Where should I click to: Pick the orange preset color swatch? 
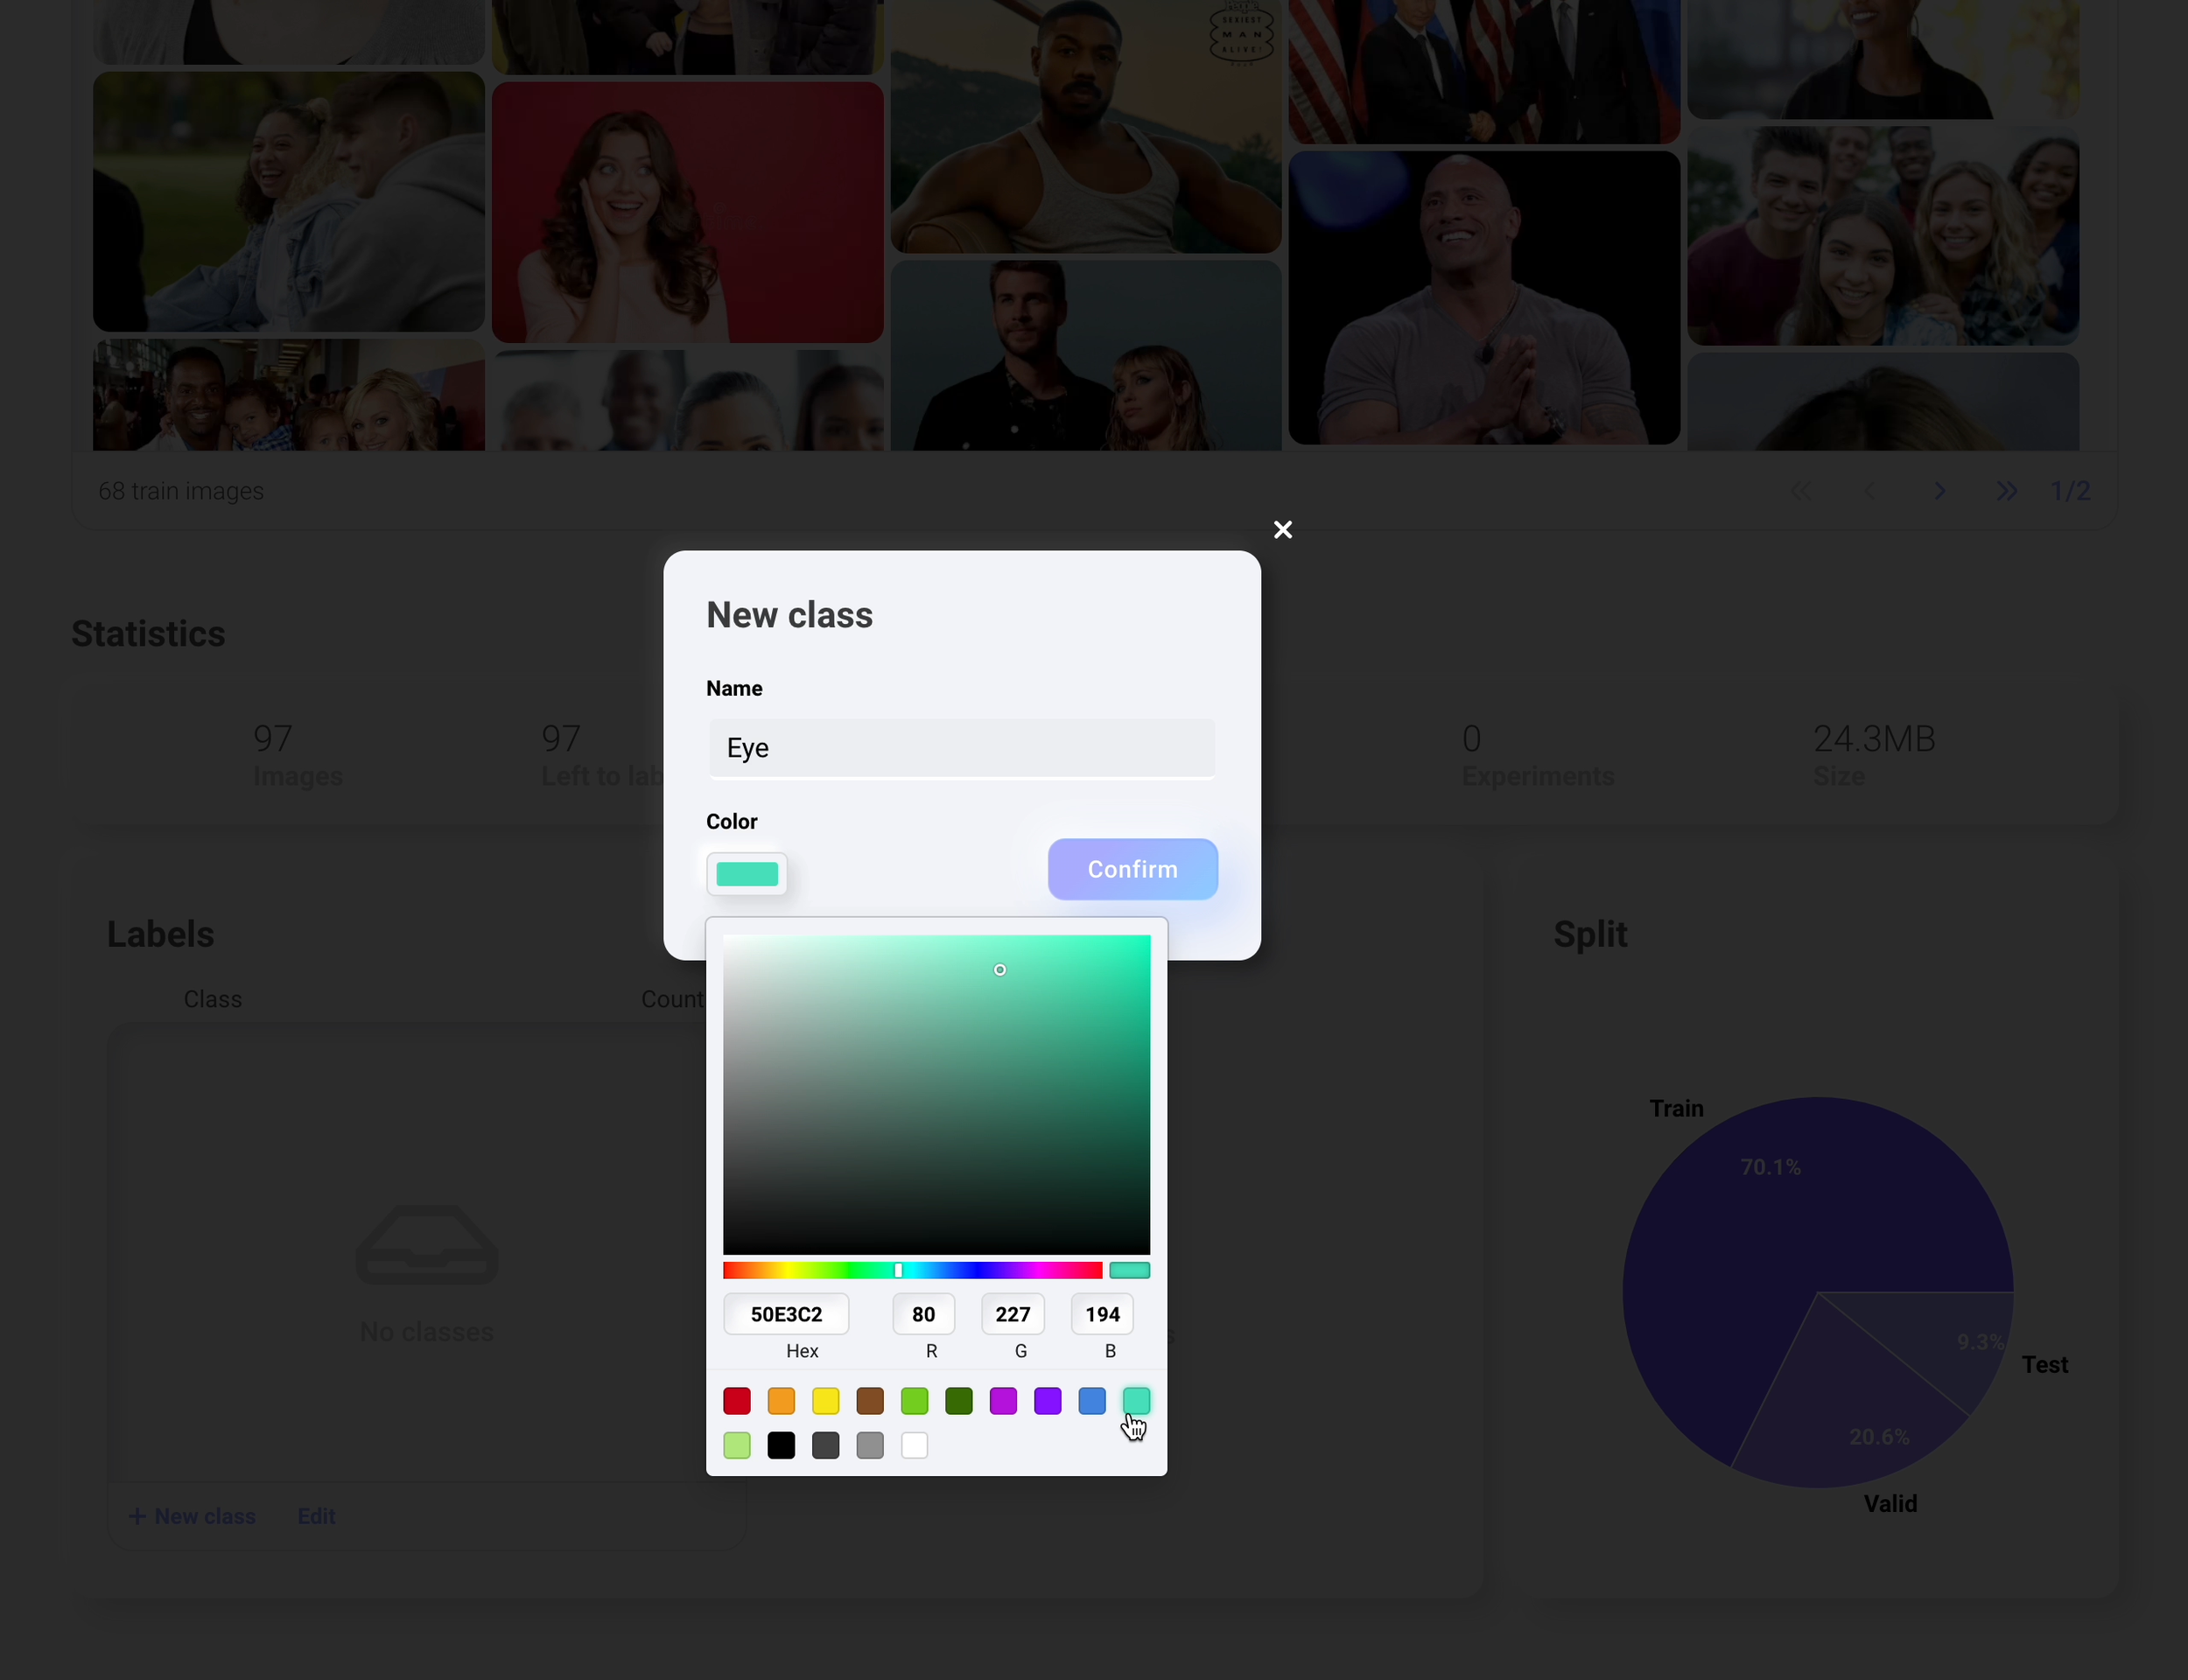tap(781, 1401)
